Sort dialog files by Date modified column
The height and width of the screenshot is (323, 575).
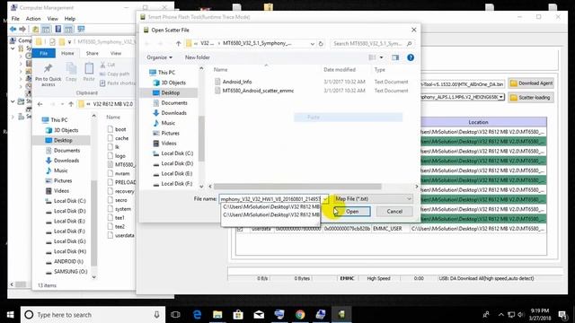pos(340,70)
